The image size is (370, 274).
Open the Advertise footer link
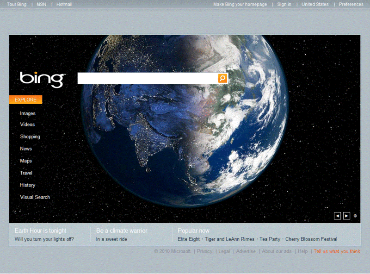pyautogui.click(x=246, y=251)
